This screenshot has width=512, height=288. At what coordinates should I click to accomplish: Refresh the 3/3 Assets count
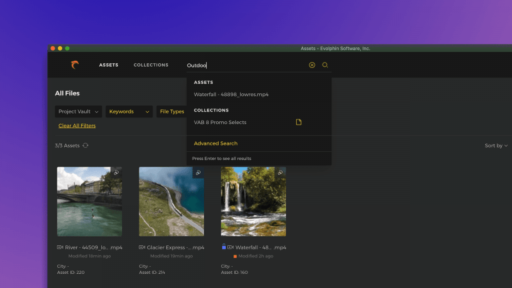click(x=85, y=145)
